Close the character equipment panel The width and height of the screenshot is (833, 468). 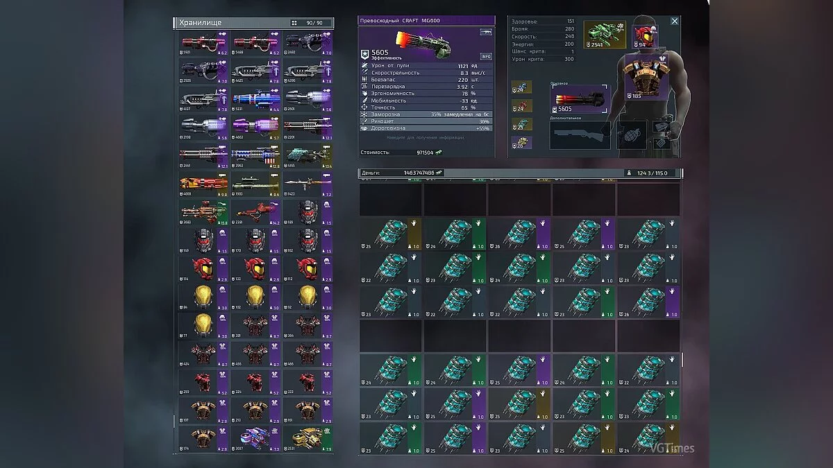[x=674, y=21]
